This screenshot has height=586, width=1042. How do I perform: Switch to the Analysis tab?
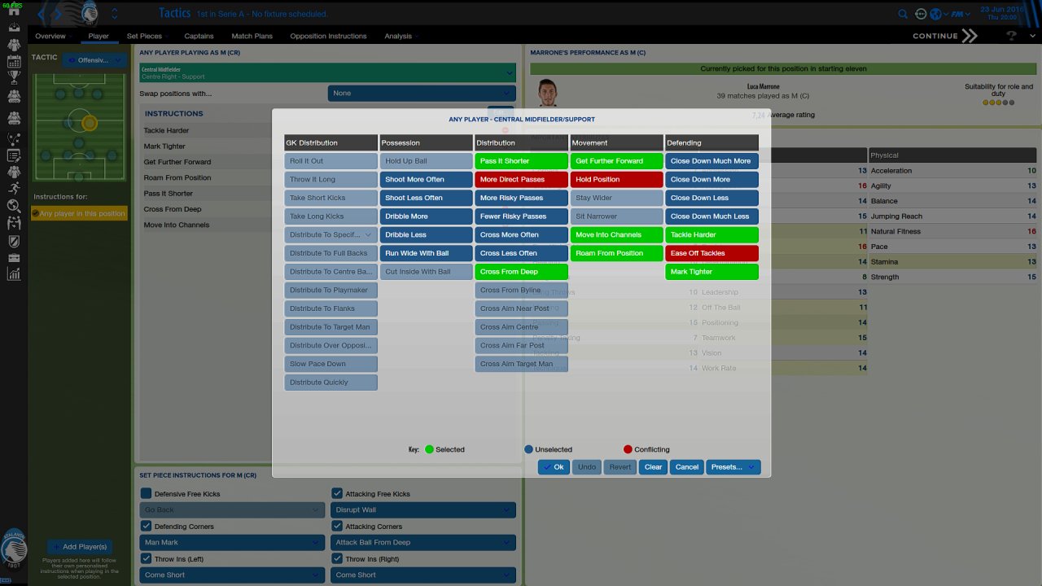(x=398, y=37)
